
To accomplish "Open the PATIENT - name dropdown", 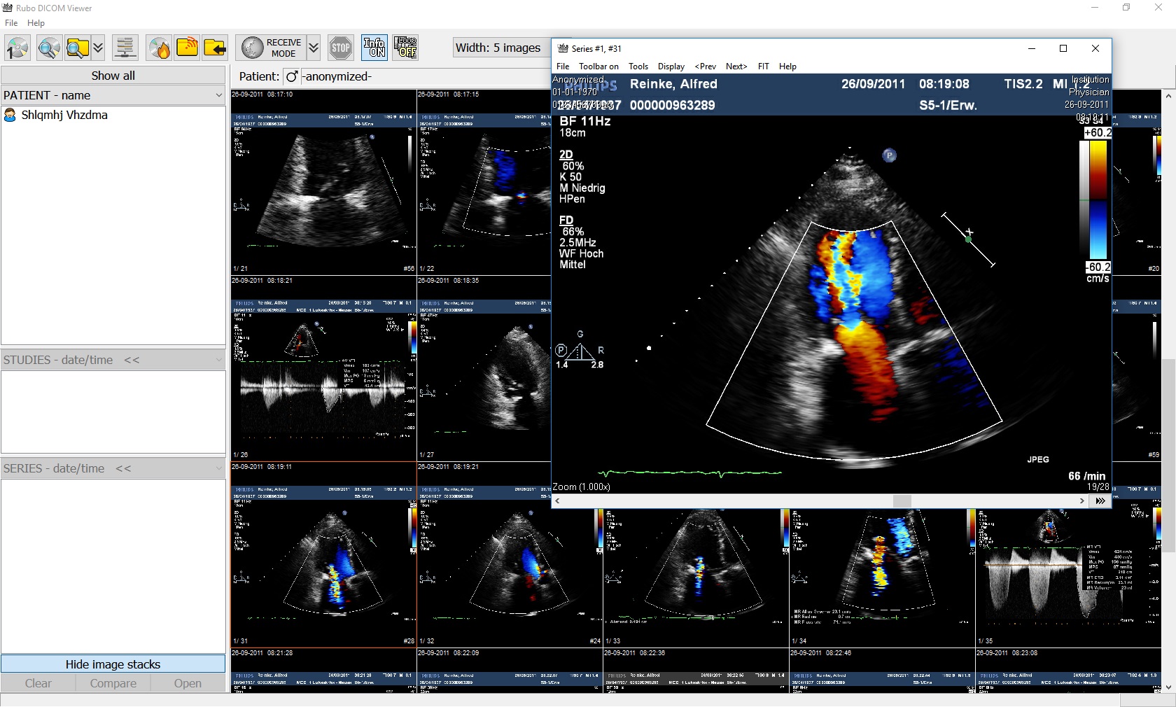I will click(113, 95).
